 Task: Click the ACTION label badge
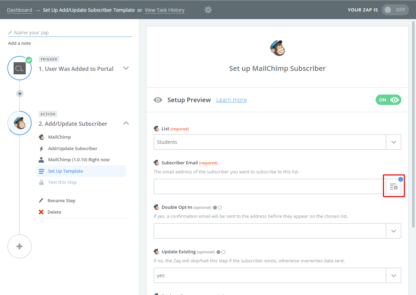click(48, 114)
